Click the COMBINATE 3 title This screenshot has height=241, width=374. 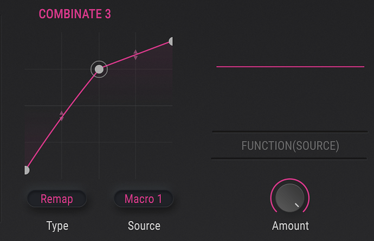(75, 15)
